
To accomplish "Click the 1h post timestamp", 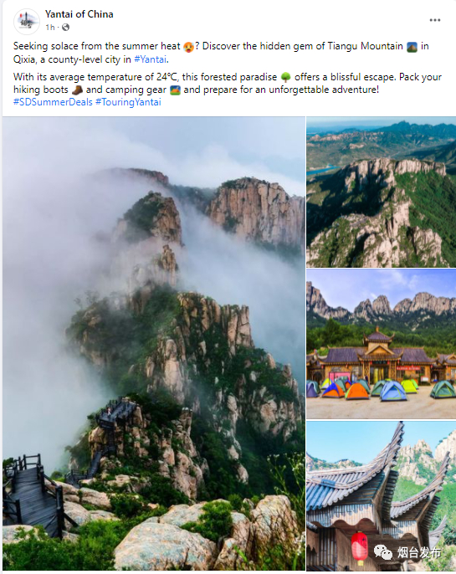I will 50,28.
